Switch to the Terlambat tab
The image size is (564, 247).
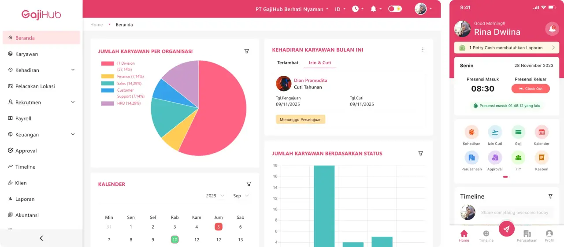coord(288,63)
